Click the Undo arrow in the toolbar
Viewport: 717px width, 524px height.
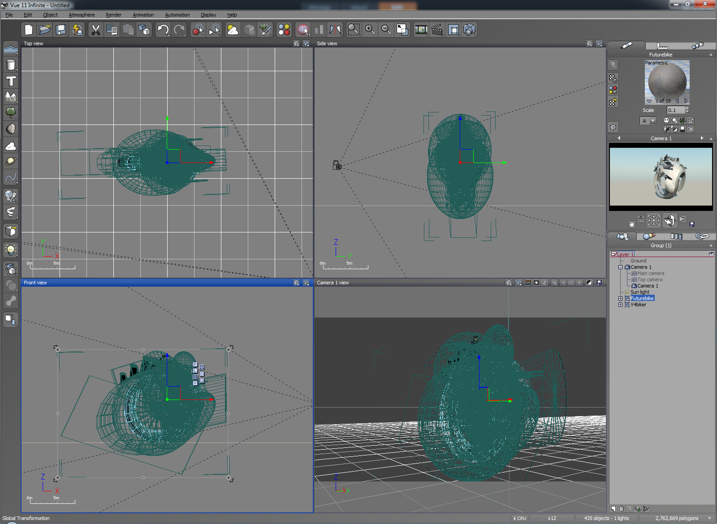point(162,30)
